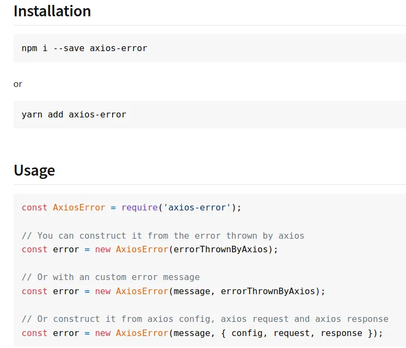
Task: Click errorThrownByAxios in the message constructor line
Action: (x=268, y=291)
